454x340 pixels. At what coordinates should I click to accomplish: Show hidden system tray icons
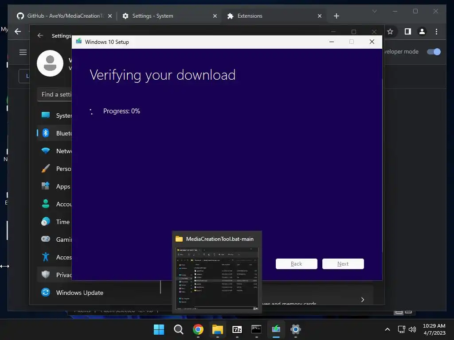tap(387, 329)
